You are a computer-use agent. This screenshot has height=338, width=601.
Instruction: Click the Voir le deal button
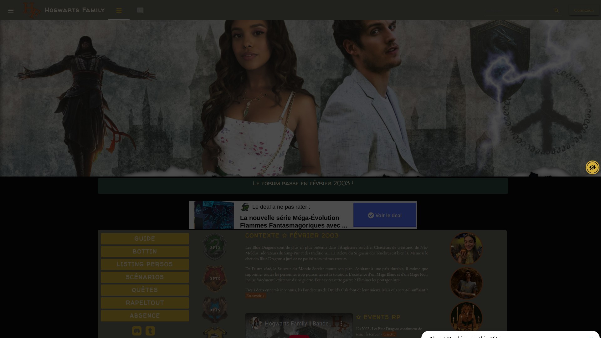[385, 215]
